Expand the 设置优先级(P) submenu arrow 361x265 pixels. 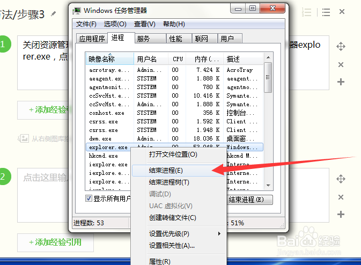[219, 234]
